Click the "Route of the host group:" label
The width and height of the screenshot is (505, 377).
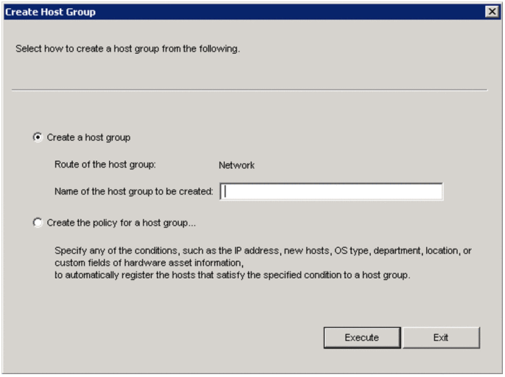[x=105, y=165]
